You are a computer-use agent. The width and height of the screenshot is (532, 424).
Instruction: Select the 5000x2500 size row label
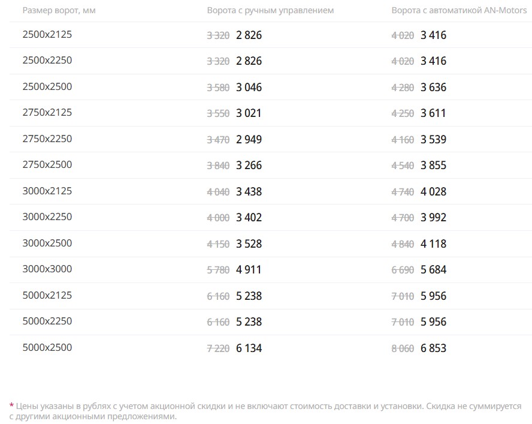[x=47, y=348]
